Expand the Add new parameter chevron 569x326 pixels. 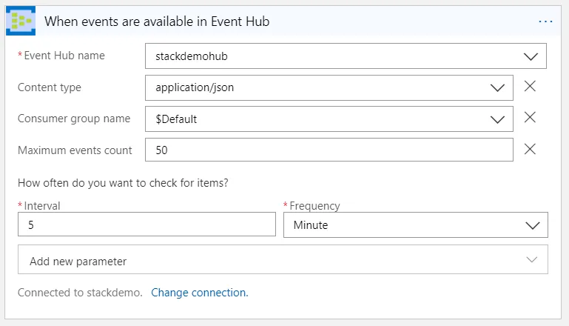(x=531, y=260)
